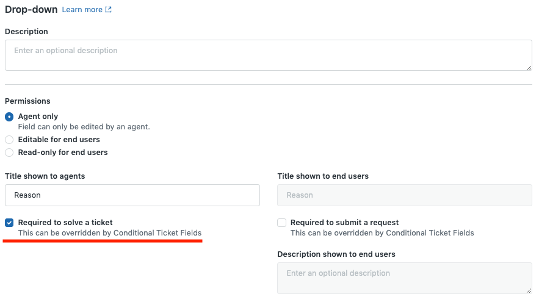Select Read-only for end users option
This screenshot has height=302, width=539.
point(9,153)
